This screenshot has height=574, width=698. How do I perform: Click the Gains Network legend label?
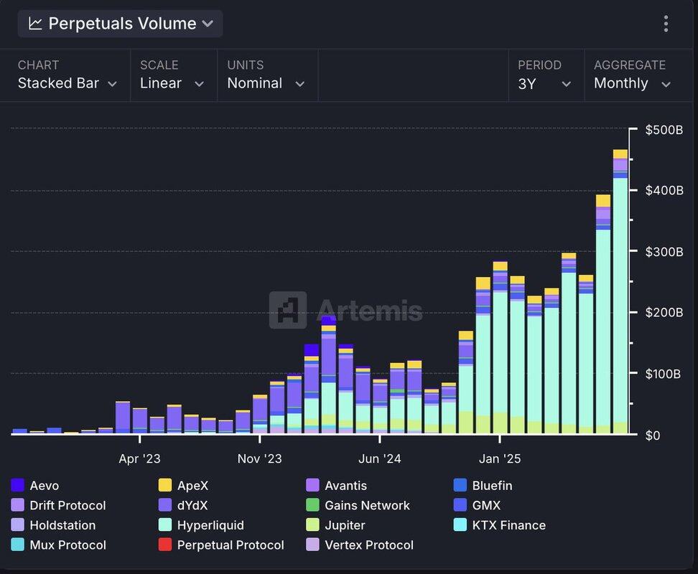(x=367, y=506)
